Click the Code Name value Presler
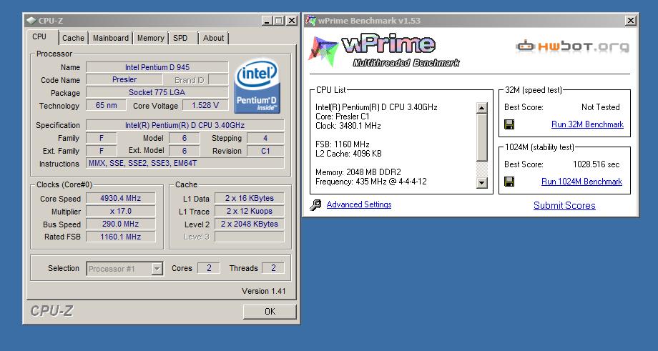This screenshot has height=351, width=658. (x=124, y=79)
